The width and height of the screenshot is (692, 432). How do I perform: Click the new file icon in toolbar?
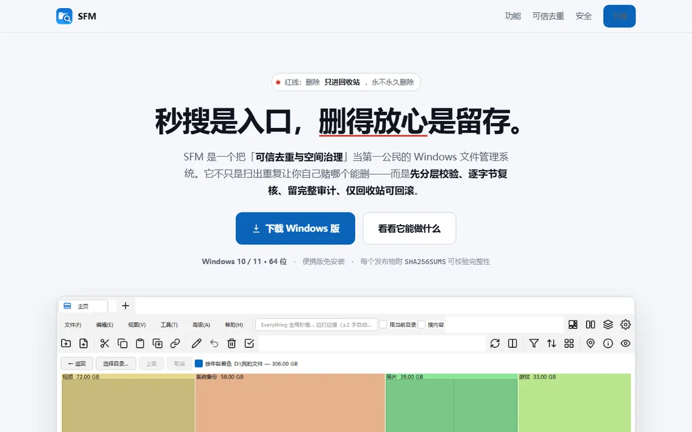click(84, 343)
